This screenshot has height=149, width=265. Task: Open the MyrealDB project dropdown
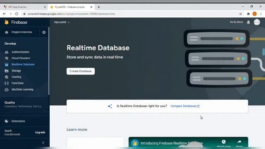point(62,22)
